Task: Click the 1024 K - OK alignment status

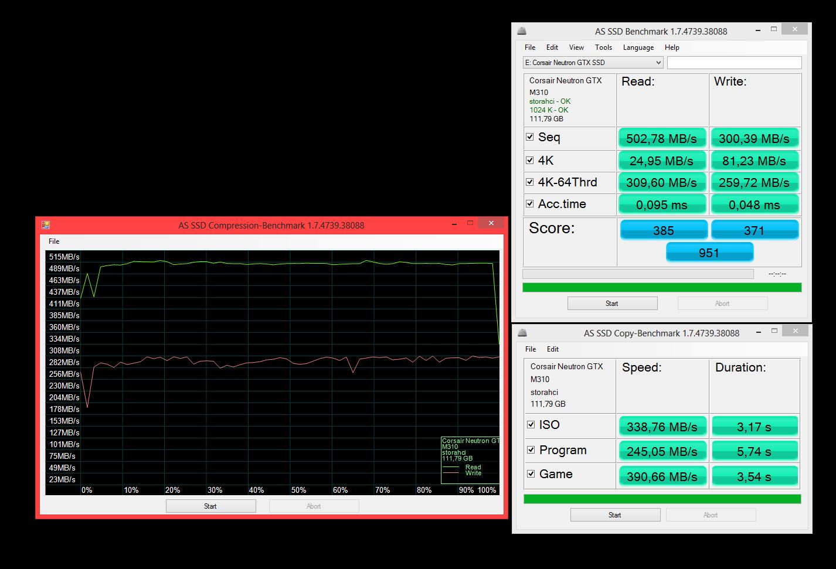Action: coord(549,110)
